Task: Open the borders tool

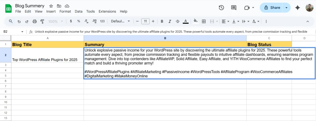Action: click(x=204, y=21)
